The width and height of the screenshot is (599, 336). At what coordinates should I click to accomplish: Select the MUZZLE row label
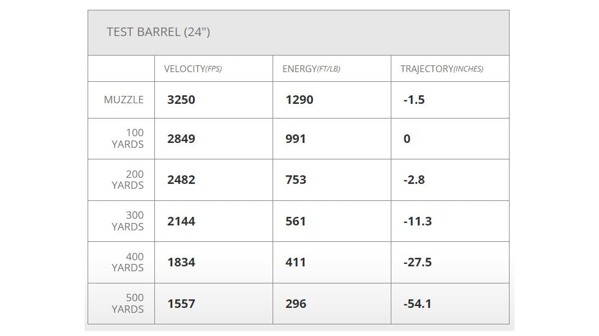coord(124,100)
